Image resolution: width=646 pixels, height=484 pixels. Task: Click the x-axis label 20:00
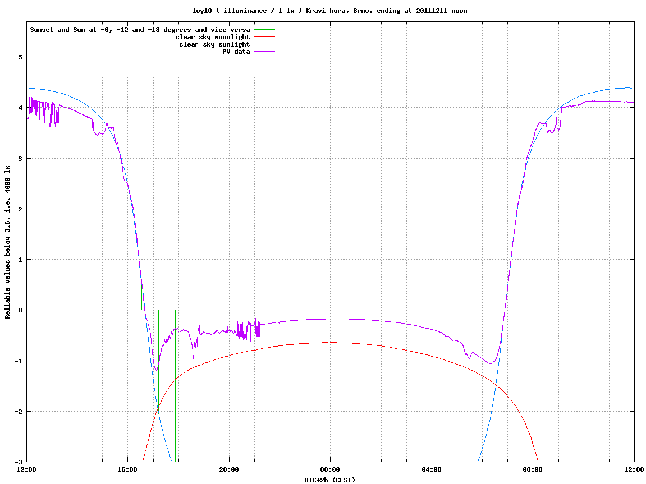pyautogui.click(x=229, y=469)
